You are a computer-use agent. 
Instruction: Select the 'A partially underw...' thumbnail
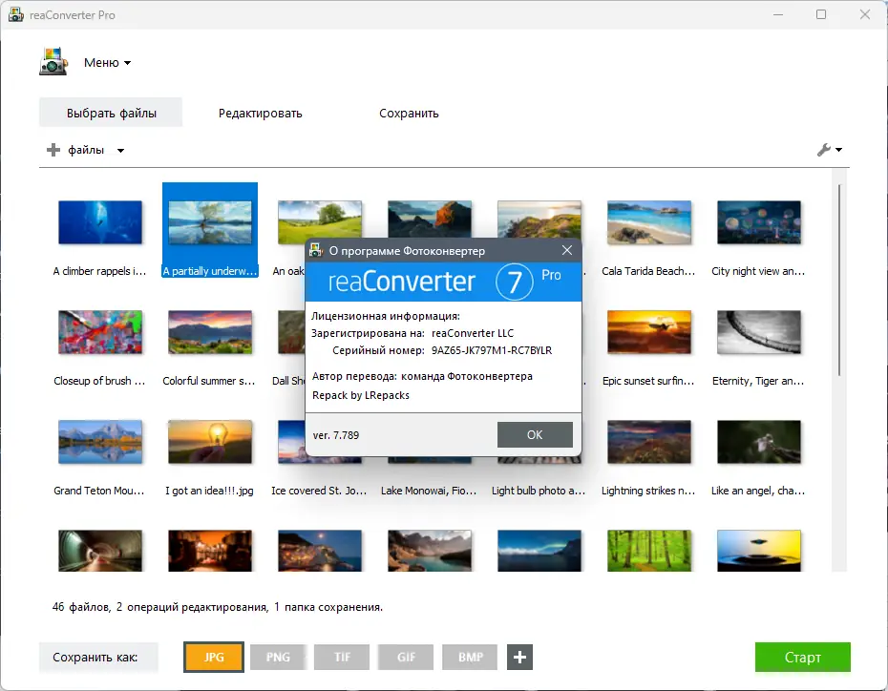click(x=210, y=223)
